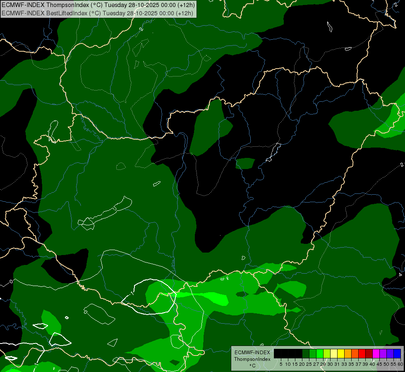Select the pale yellow legend swatch (30-31)

coord(334,353)
